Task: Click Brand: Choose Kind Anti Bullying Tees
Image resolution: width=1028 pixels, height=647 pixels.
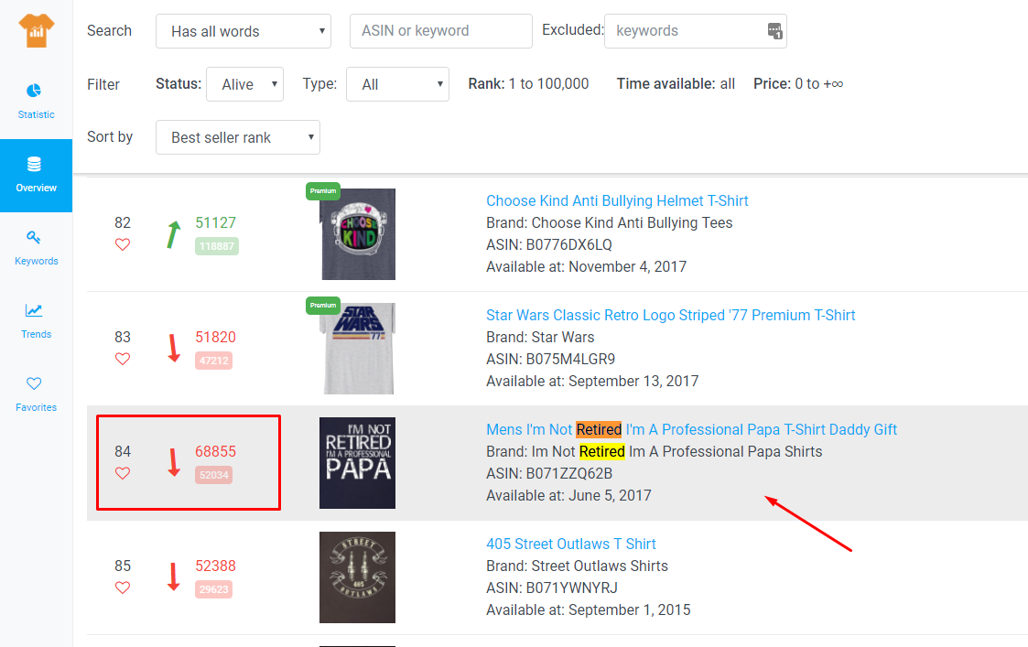Action: pos(609,223)
